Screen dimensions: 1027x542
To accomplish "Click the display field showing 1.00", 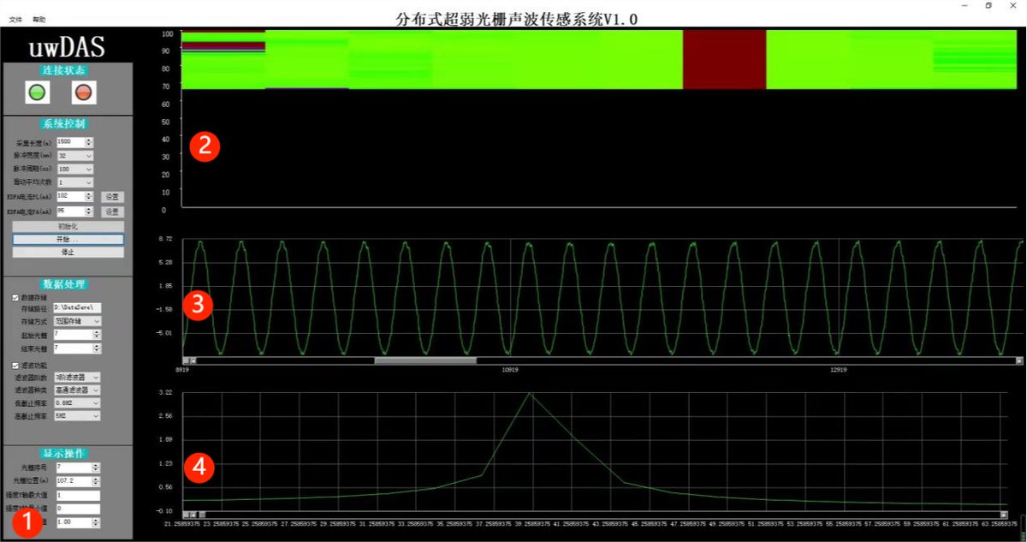I will pyautogui.click(x=74, y=521).
